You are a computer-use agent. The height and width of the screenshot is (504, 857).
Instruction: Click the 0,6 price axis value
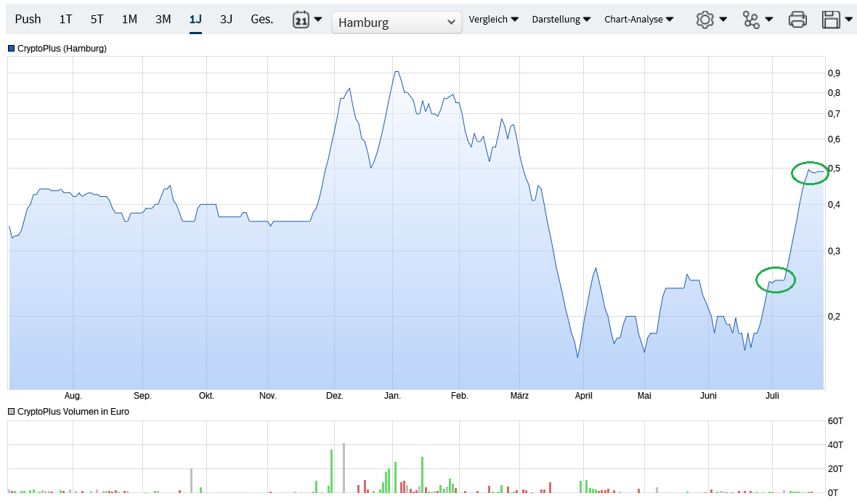coord(834,139)
